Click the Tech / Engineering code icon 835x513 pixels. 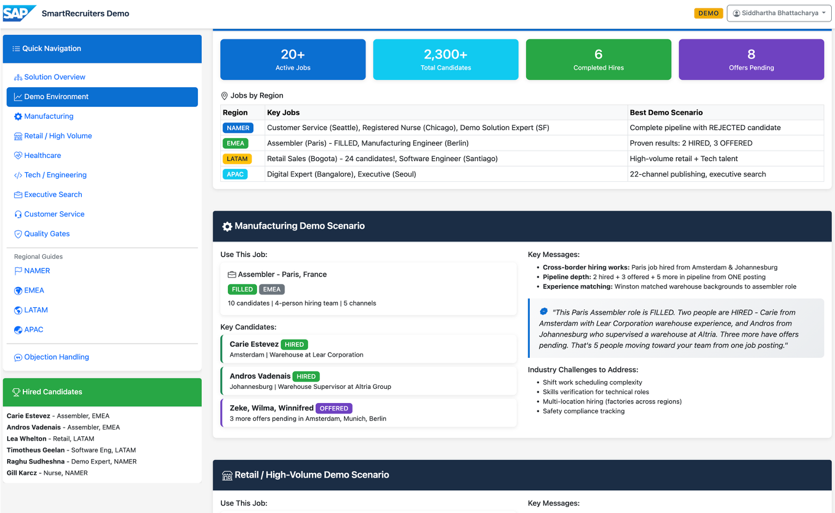pyautogui.click(x=18, y=175)
